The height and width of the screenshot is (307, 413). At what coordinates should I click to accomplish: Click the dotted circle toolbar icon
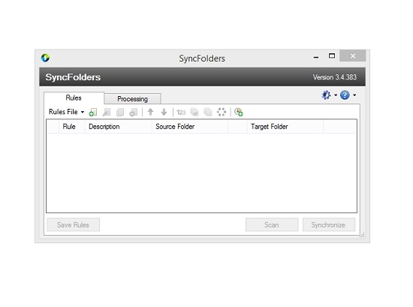point(222,112)
